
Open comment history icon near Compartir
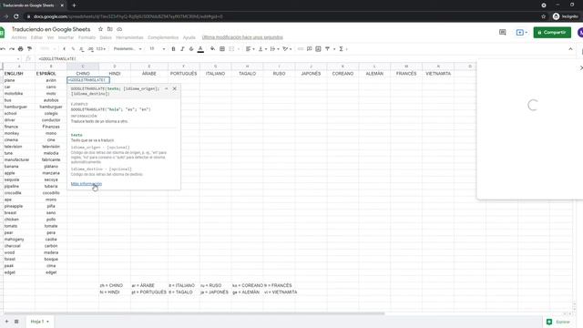[503, 33]
